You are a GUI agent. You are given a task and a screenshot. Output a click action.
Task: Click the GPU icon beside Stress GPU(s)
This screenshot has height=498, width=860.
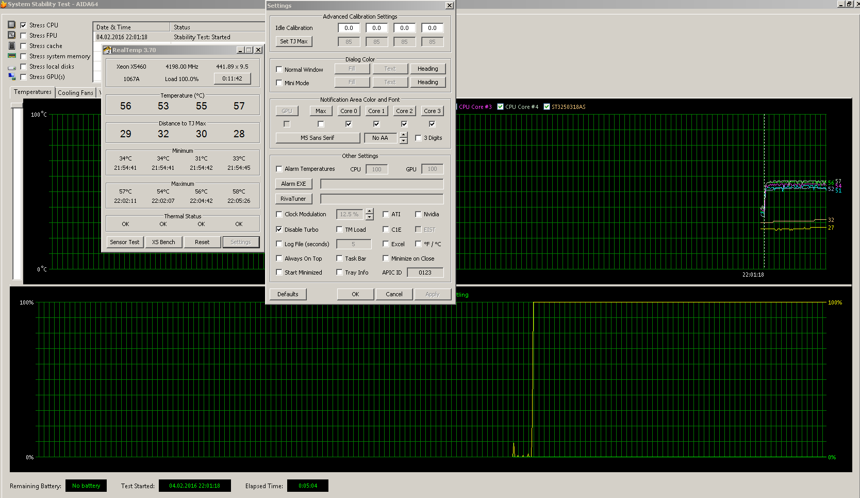[x=12, y=77]
